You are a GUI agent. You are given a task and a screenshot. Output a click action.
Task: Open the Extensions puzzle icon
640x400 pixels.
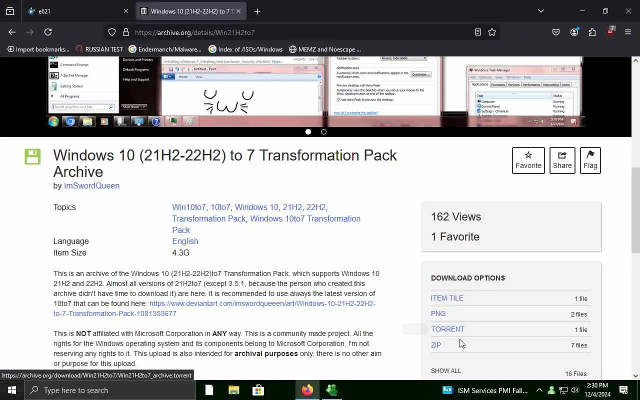[592, 32]
